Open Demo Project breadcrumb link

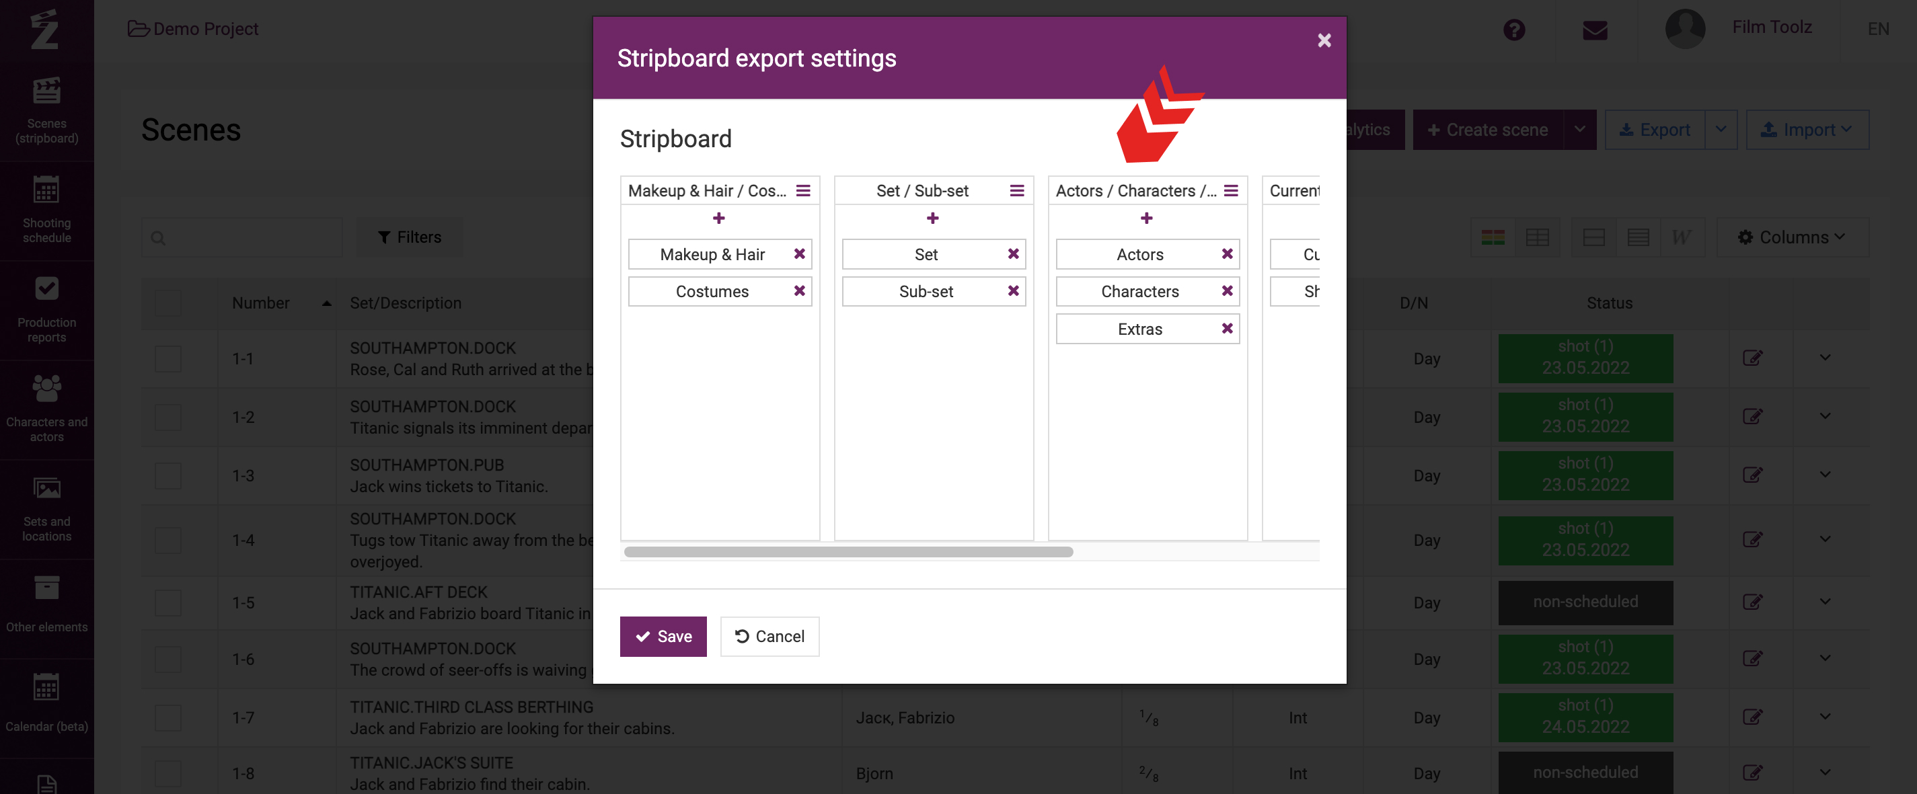point(193,28)
